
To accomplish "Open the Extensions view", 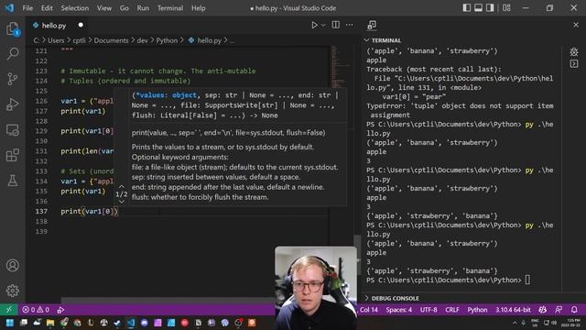I will (13, 155).
